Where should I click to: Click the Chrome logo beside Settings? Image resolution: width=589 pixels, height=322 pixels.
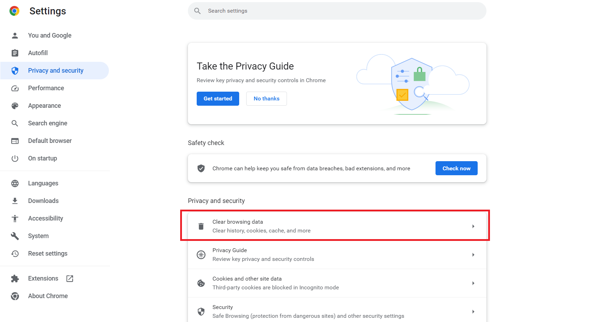[x=14, y=11]
